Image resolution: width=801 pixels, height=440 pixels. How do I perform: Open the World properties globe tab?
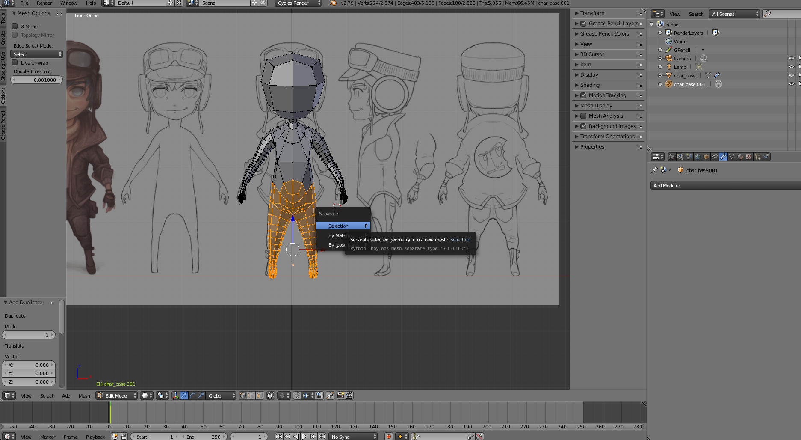tap(698, 157)
